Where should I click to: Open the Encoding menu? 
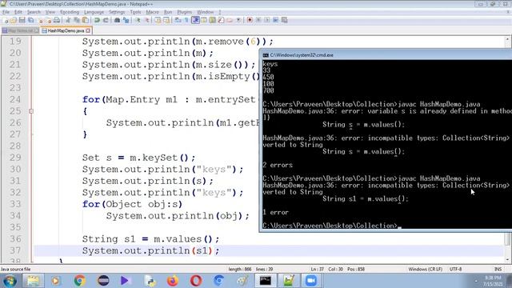click(x=70, y=12)
